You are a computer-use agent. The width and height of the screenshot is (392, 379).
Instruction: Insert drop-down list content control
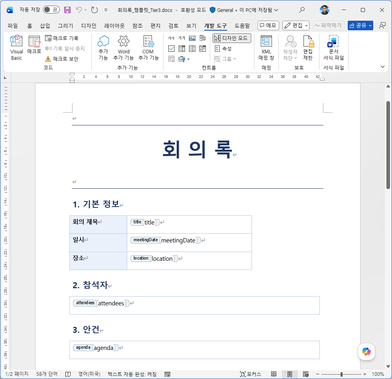point(192,49)
